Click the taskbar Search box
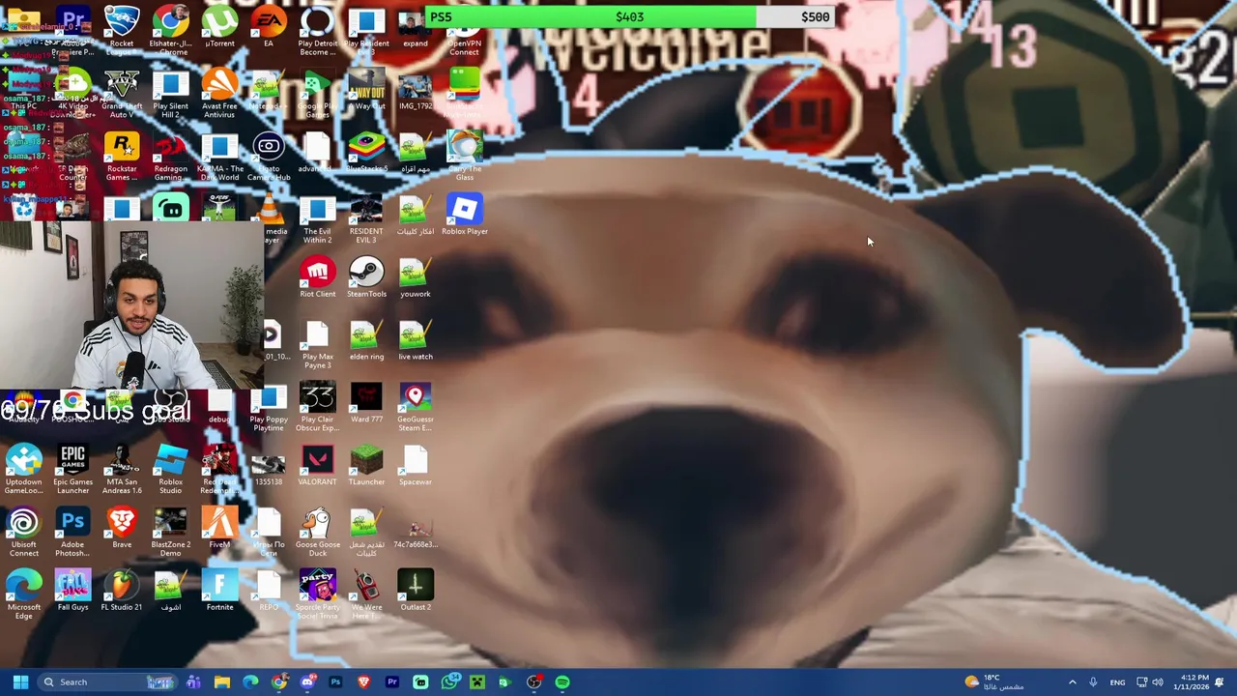This screenshot has height=696, width=1237. [108, 682]
